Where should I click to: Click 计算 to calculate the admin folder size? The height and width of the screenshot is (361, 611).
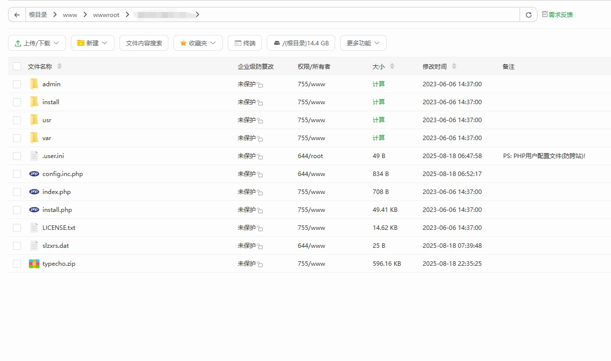379,84
